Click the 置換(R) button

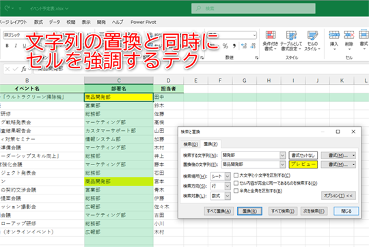[x=249, y=211]
